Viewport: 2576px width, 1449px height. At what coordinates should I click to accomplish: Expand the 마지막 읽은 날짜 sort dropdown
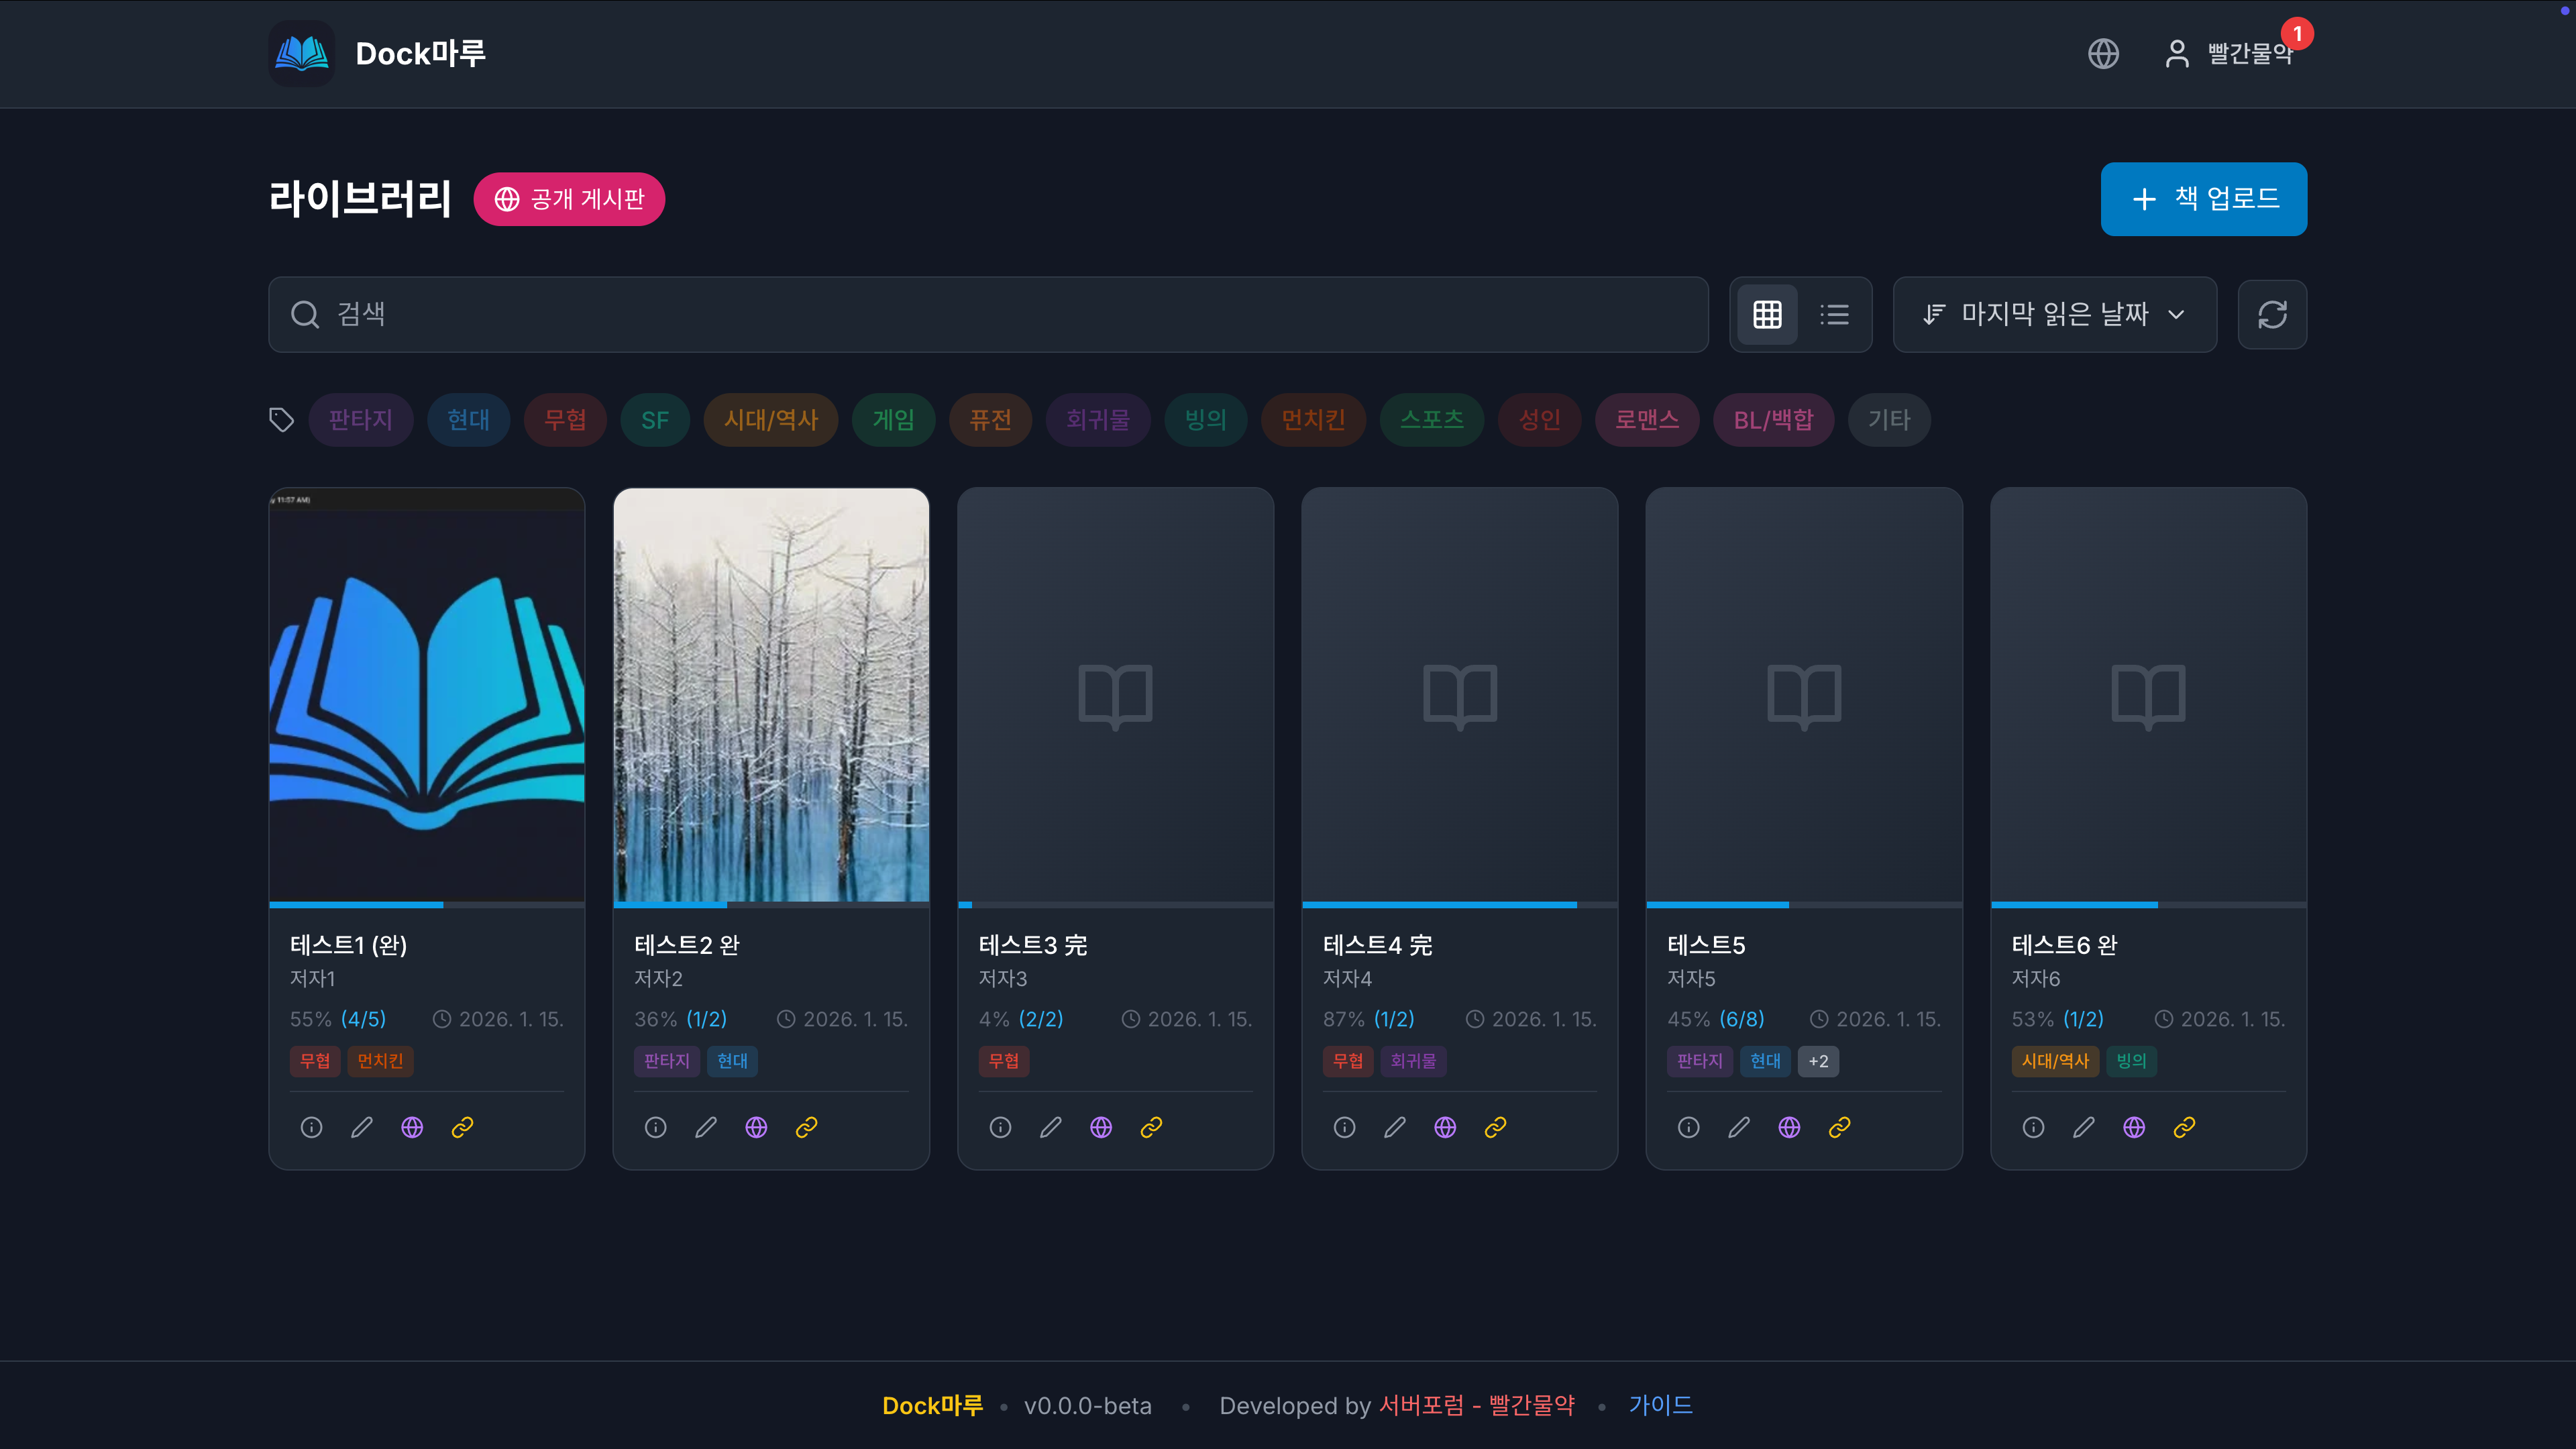click(x=2054, y=315)
